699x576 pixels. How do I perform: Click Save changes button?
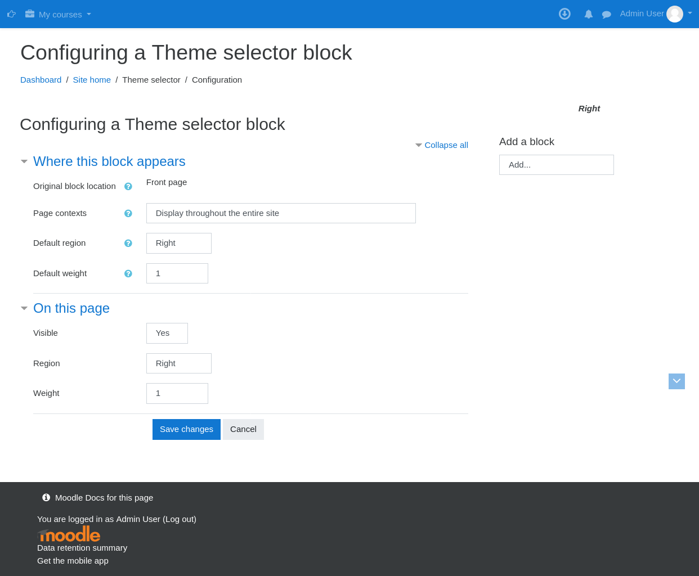186,429
